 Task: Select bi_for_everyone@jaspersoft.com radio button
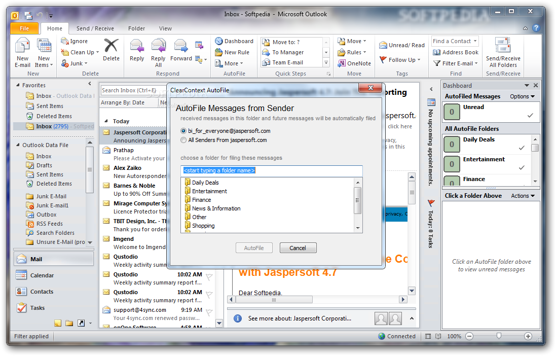[x=183, y=131]
